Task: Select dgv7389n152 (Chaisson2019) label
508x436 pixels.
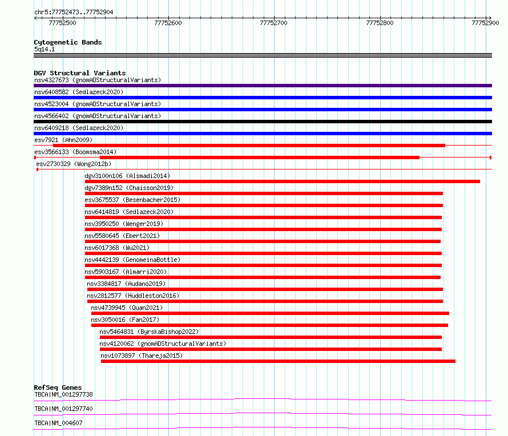Action: (x=129, y=188)
